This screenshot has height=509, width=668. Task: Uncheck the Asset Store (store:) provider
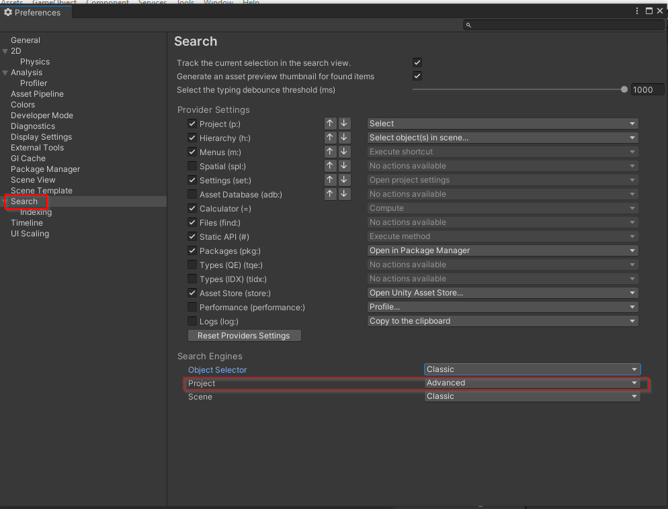(x=192, y=293)
